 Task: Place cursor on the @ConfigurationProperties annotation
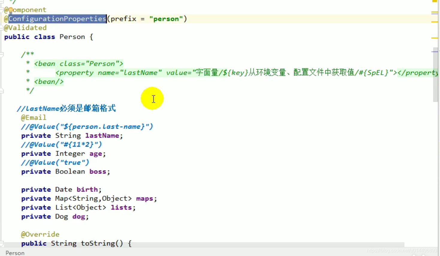[55, 19]
